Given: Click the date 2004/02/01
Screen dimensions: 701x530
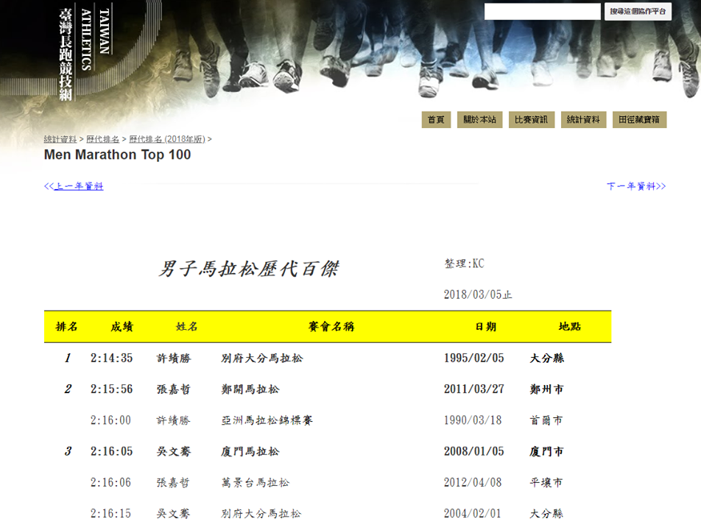Looking at the screenshot, I should (x=473, y=514).
